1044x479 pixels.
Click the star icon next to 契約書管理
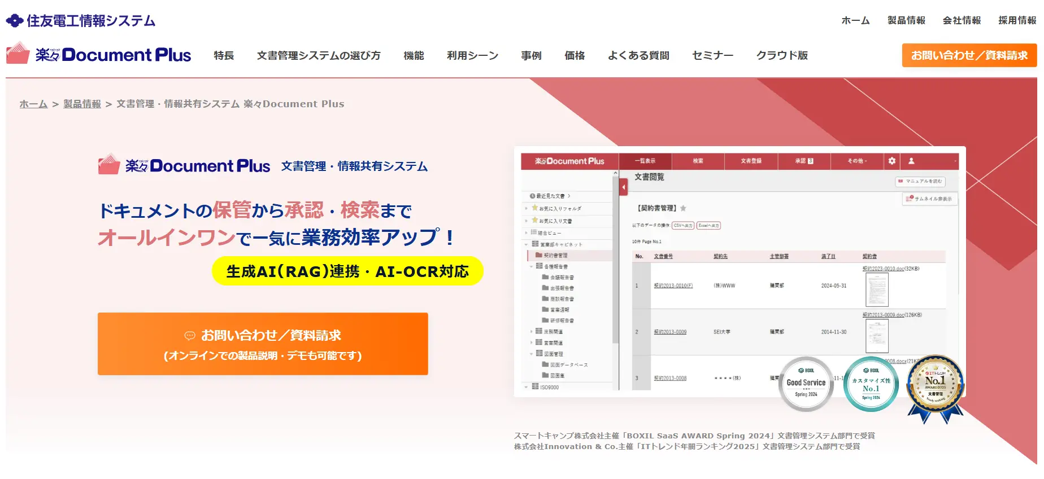tap(683, 208)
